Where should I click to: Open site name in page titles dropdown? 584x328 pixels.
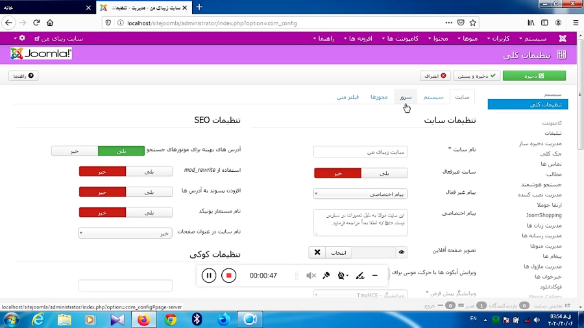[125, 233]
